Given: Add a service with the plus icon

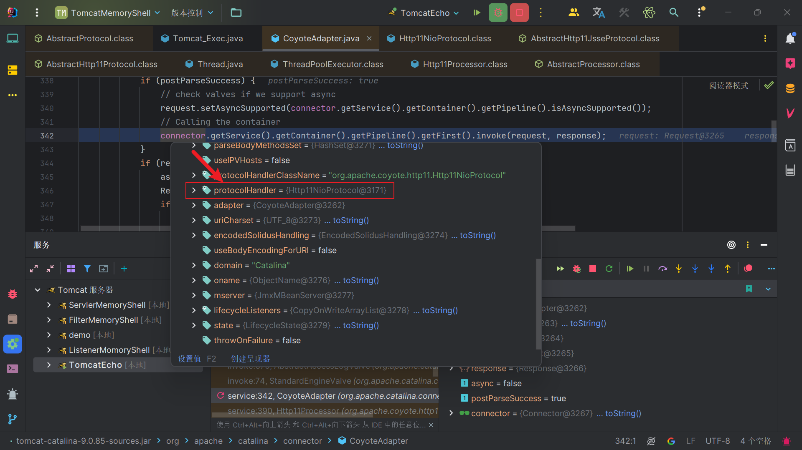Looking at the screenshot, I should [x=124, y=269].
